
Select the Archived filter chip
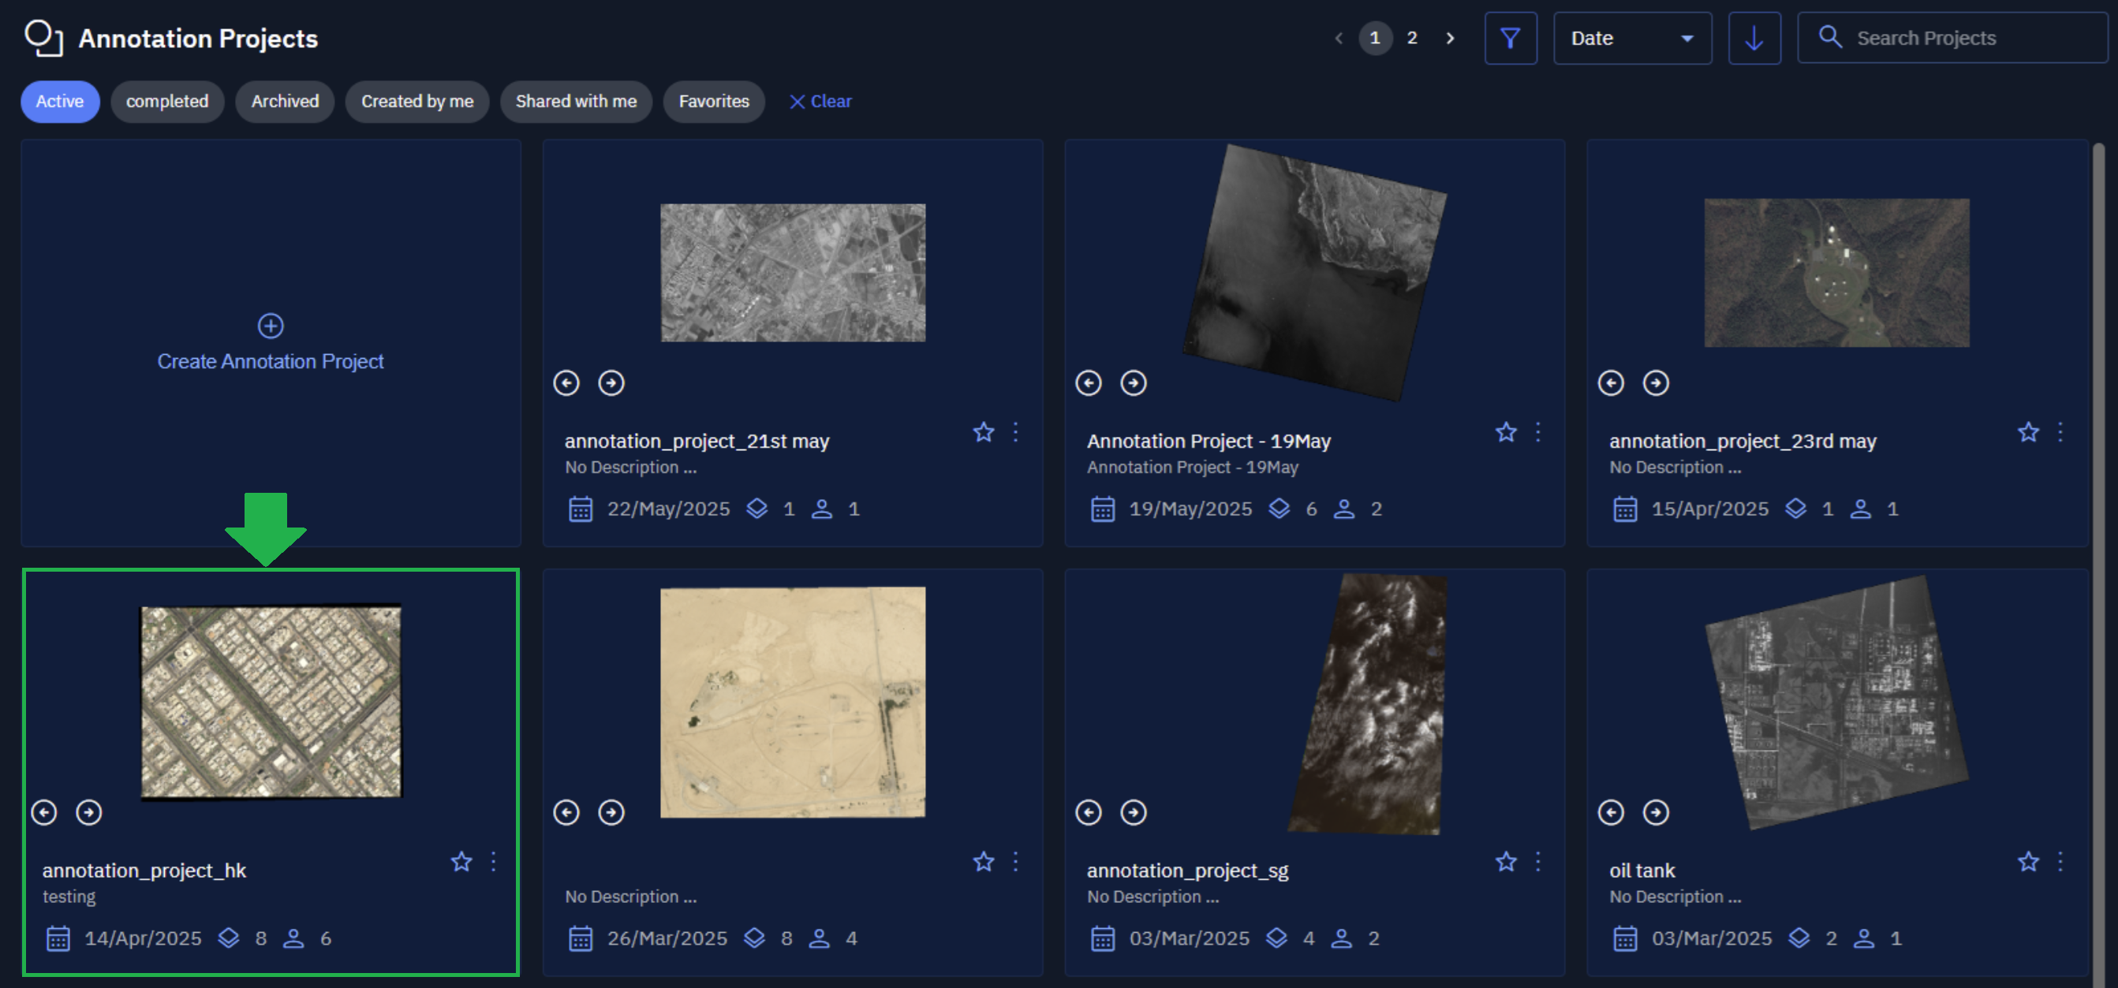[x=285, y=101]
